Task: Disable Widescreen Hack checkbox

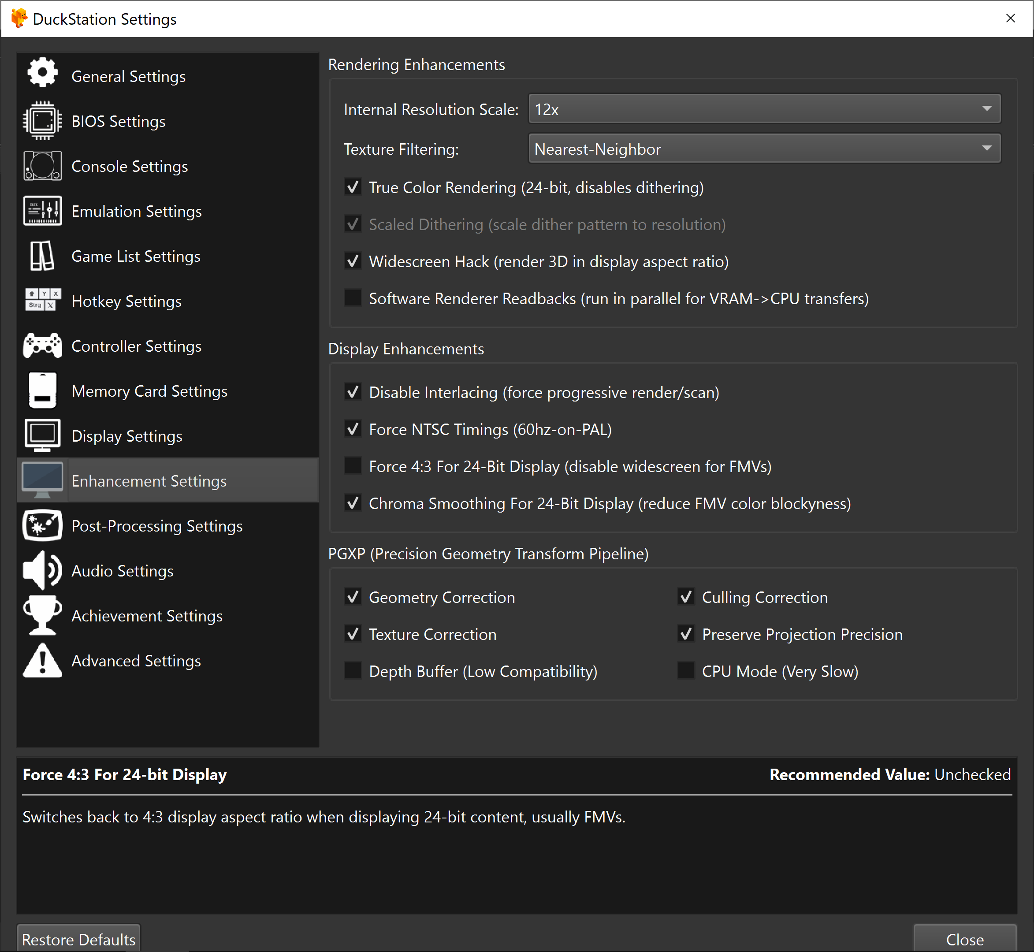Action: coord(353,260)
